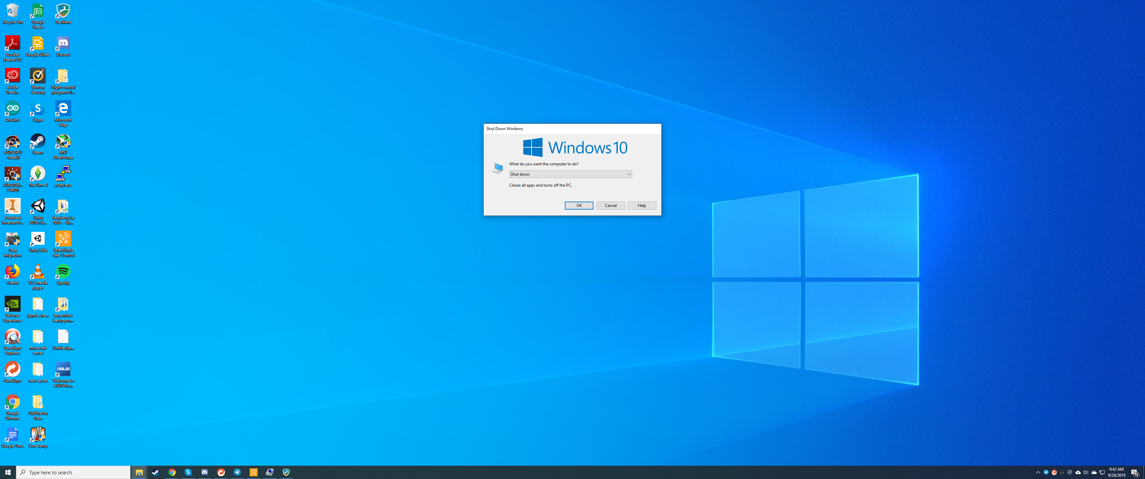
Task: Select SolarWinds Take Control desktop icon
Action: [63, 244]
